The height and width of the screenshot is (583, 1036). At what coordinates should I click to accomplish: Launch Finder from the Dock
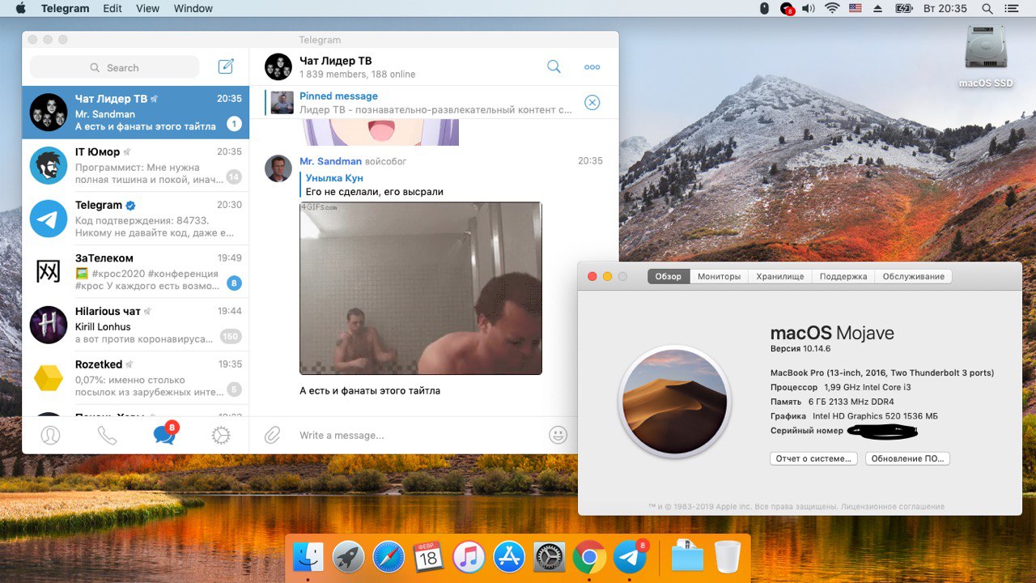308,557
